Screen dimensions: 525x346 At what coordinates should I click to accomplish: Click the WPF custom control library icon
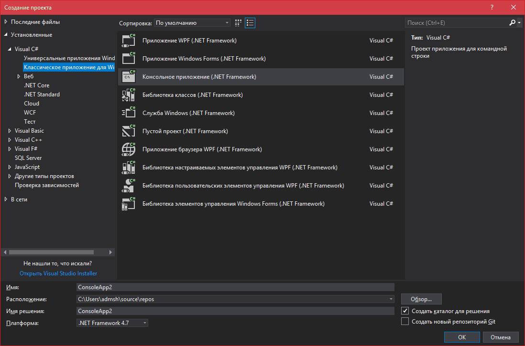click(x=129, y=168)
